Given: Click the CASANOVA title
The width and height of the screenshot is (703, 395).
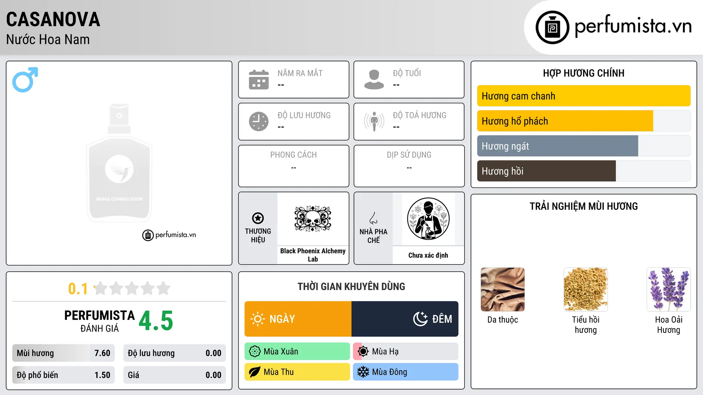Looking at the screenshot, I should [x=53, y=19].
